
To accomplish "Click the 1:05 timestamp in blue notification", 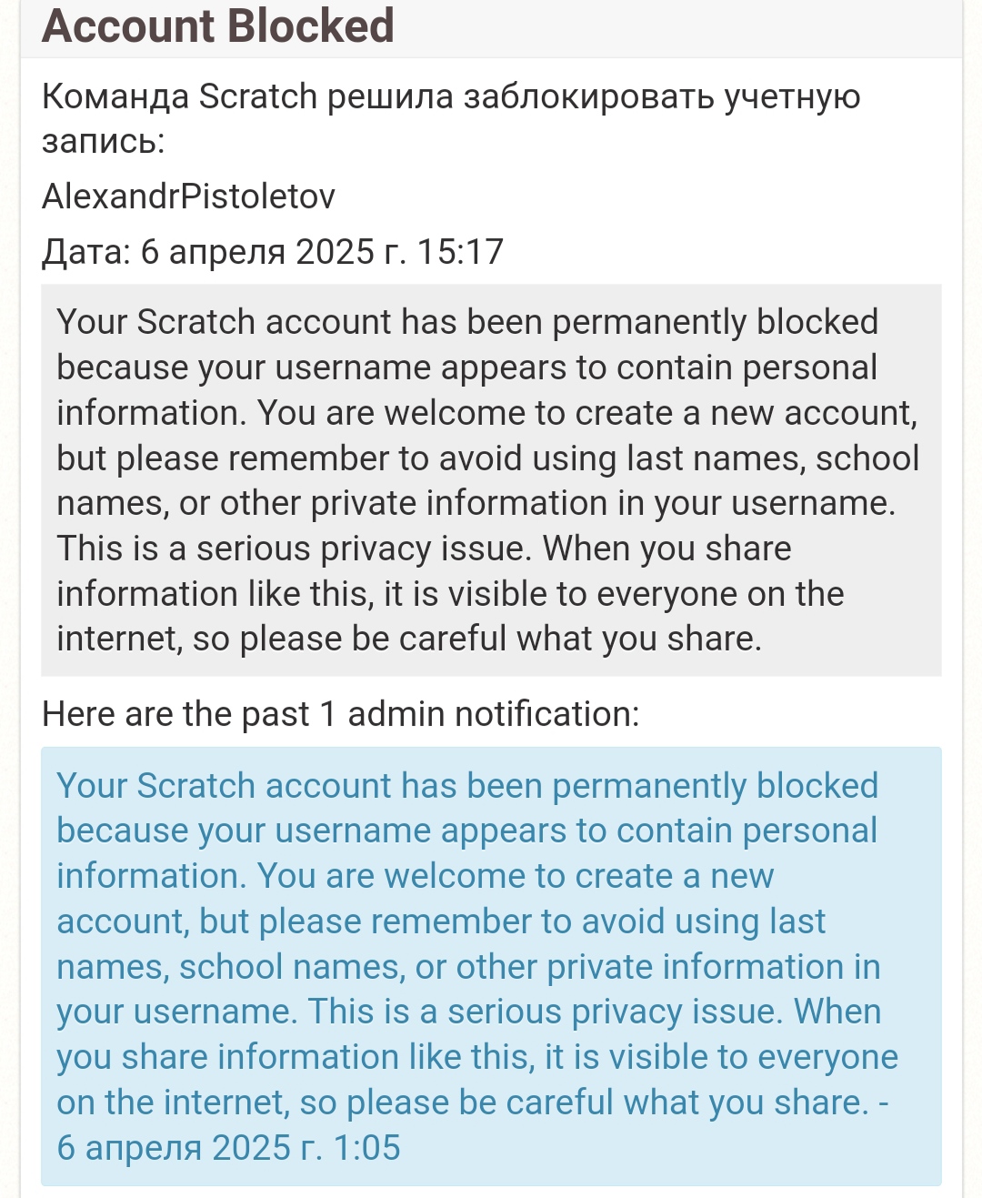I will pos(366,1148).
